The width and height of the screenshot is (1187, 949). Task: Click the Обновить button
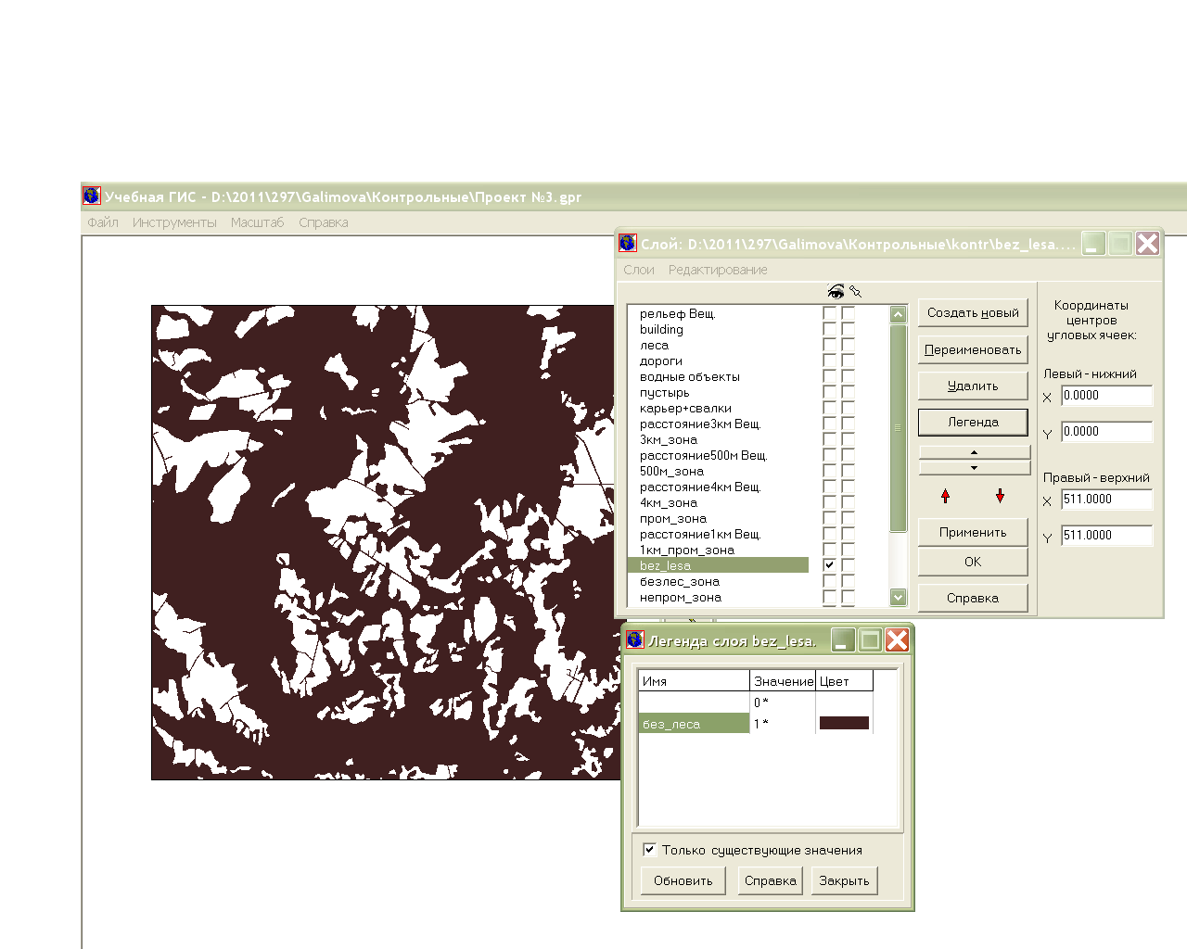pyautogui.click(x=683, y=880)
